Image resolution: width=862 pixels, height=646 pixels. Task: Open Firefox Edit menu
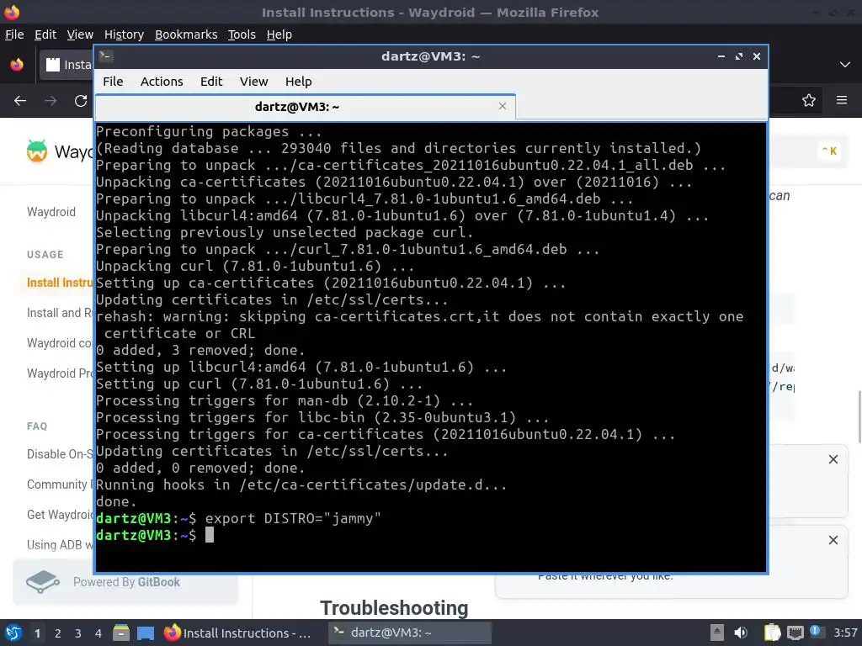click(45, 34)
